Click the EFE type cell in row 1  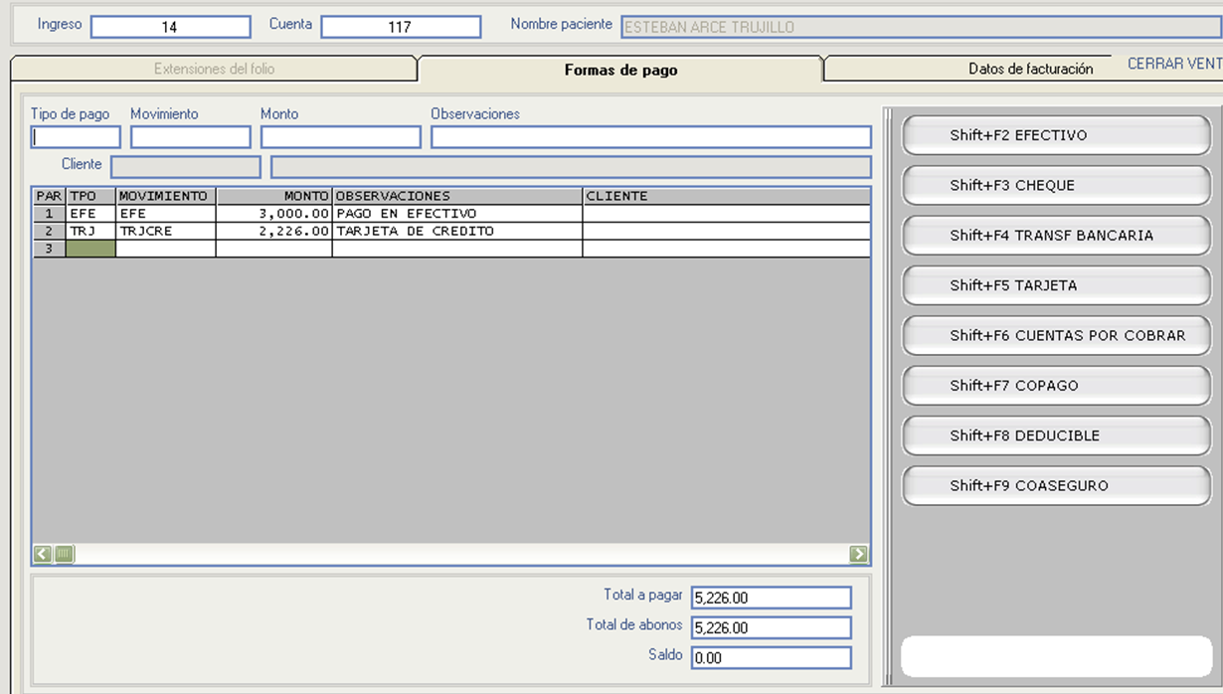91,214
